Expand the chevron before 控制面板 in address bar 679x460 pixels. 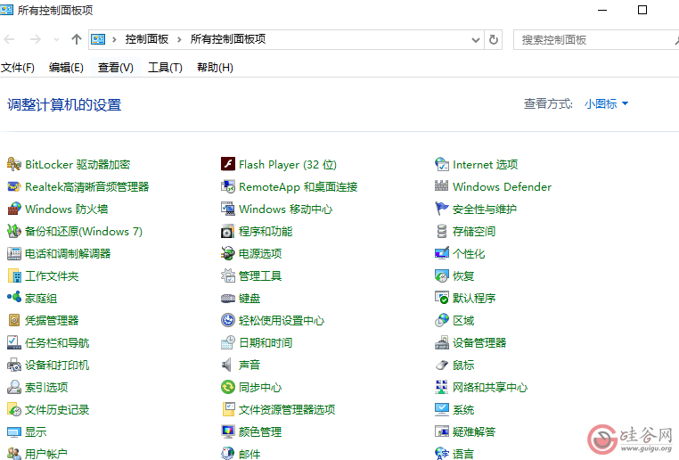[x=114, y=40]
